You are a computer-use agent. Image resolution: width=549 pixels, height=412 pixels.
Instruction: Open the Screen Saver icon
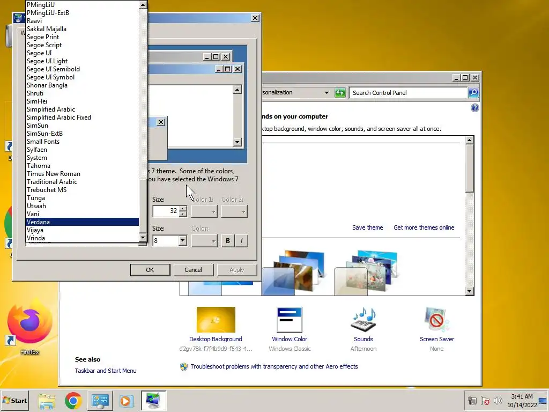[x=436, y=320]
